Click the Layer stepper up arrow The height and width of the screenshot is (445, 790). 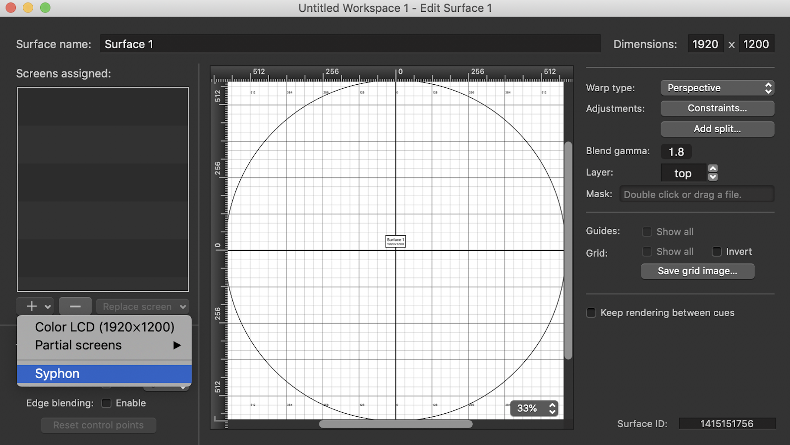coord(713,168)
